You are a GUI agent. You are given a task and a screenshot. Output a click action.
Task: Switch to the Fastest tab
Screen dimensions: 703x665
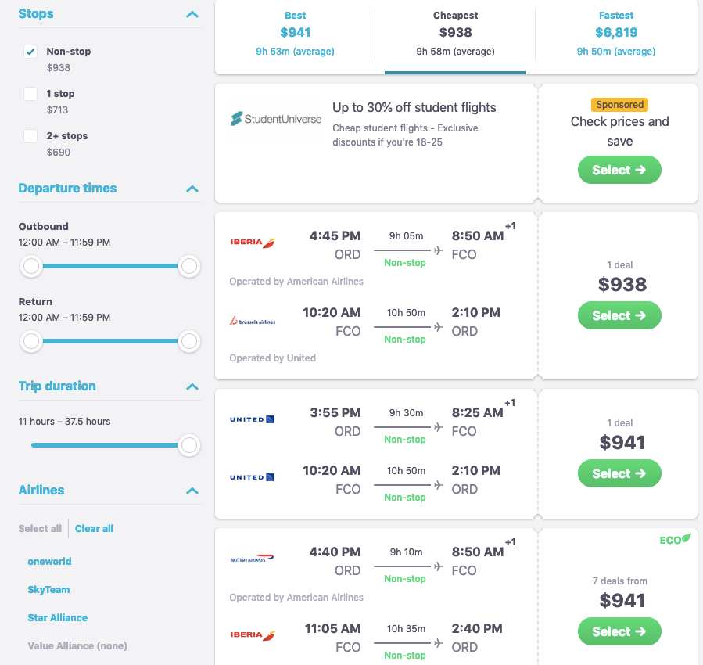point(615,35)
